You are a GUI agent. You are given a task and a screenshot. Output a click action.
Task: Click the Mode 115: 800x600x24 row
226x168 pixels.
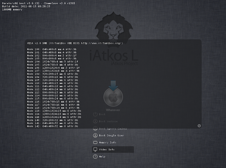click(x=53, y=98)
